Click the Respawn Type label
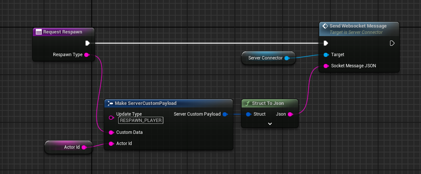Viewport: 421px width, 174px height. coord(67,55)
